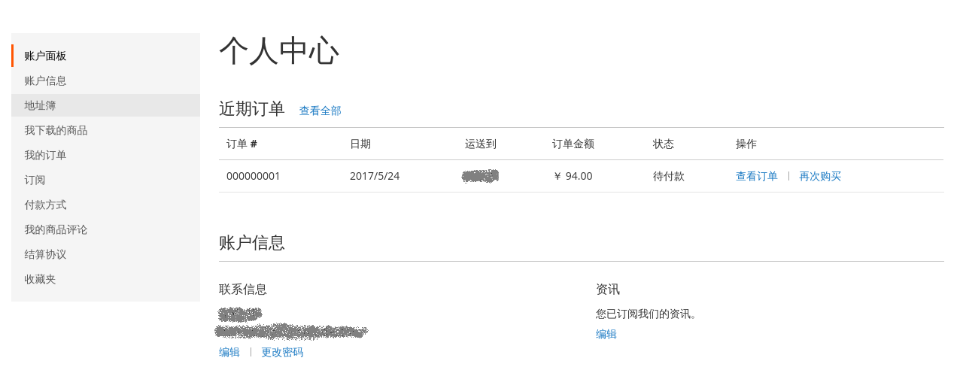The height and width of the screenshot is (367, 960).
Task: Open 订阅 in the account menu
Action: click(105, 180)
